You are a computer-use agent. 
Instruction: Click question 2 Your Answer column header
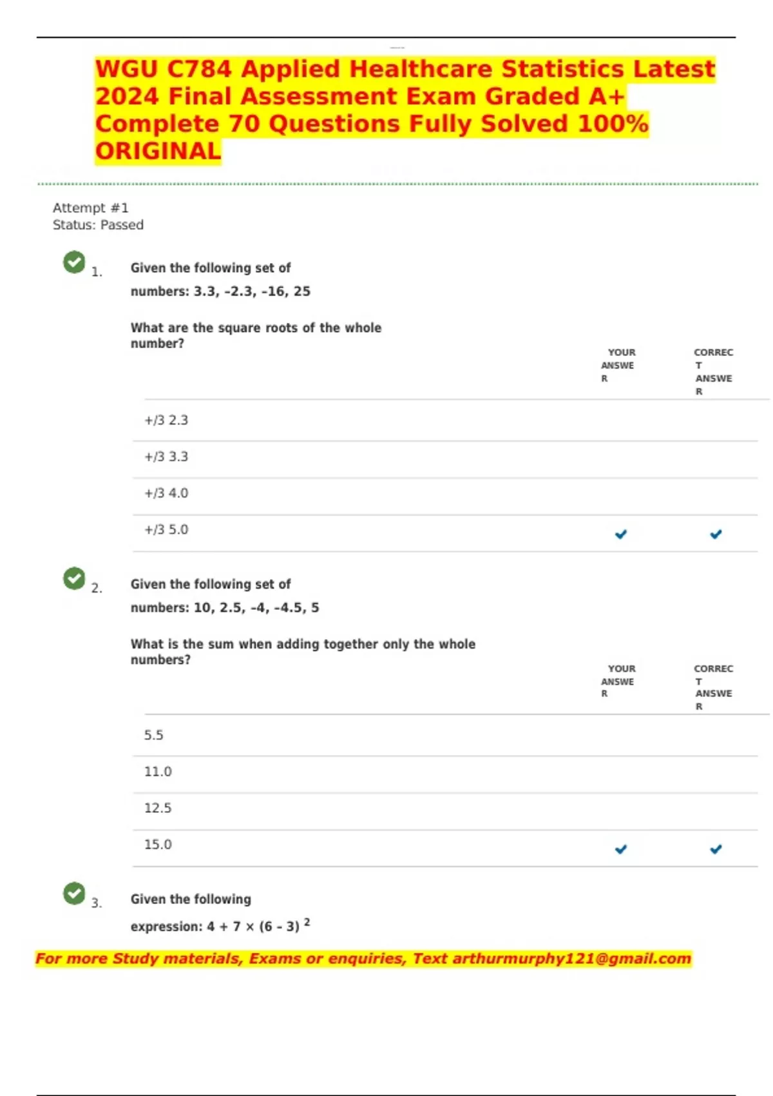click(x=618, y=681)
